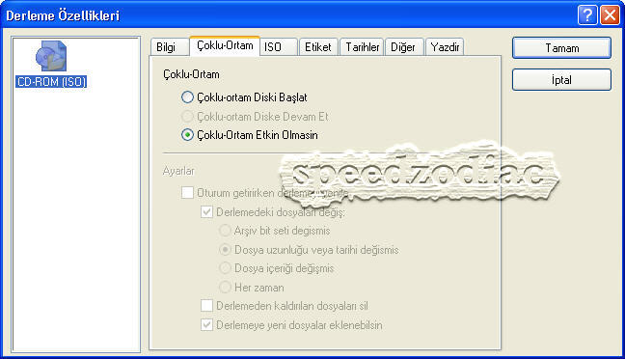Screen dimensions: 625x359
Task: Cancel using the İptal button
Action: pyautogui.click(x=561, y=80)
